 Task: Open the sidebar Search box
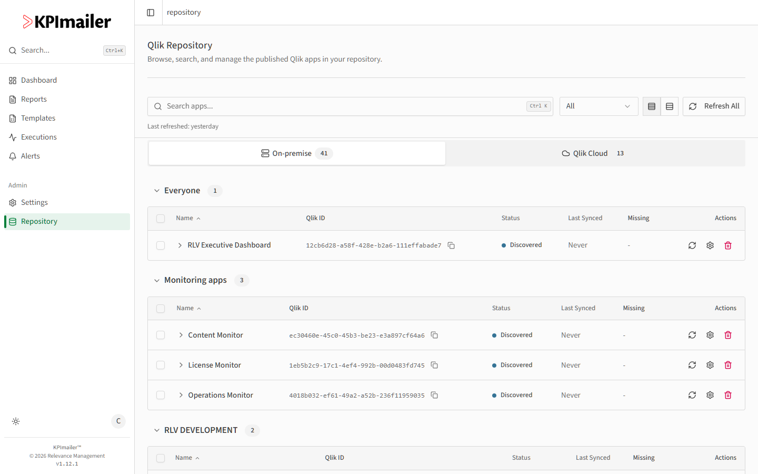(x=67, y=51)
